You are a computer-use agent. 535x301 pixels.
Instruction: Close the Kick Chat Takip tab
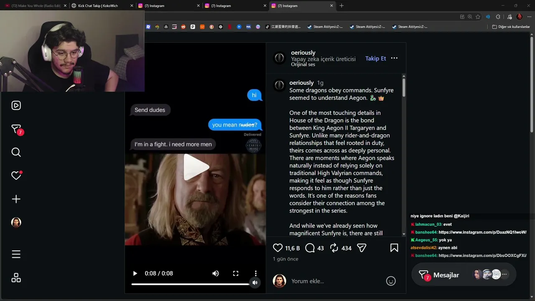[132, 6]
